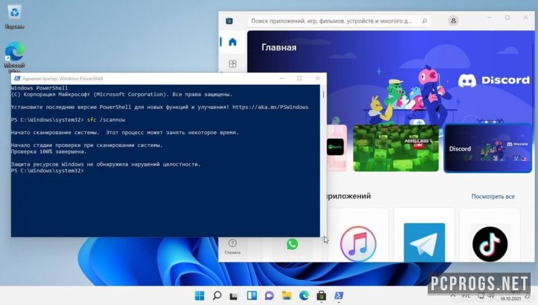
Task: Close the PowerShell window
Action: 317,78
